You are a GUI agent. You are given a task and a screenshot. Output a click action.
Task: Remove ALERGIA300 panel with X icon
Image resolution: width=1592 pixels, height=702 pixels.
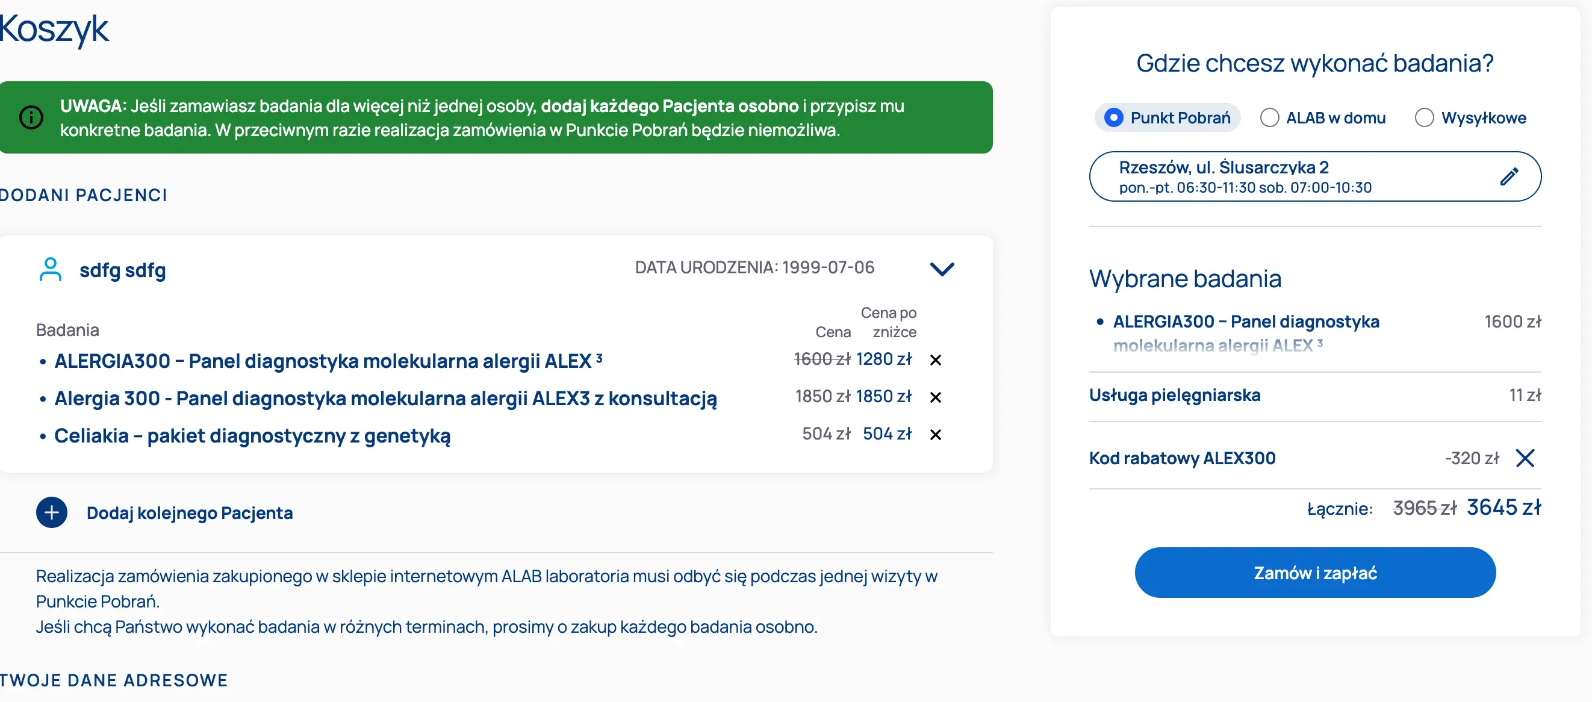point(935,360)
